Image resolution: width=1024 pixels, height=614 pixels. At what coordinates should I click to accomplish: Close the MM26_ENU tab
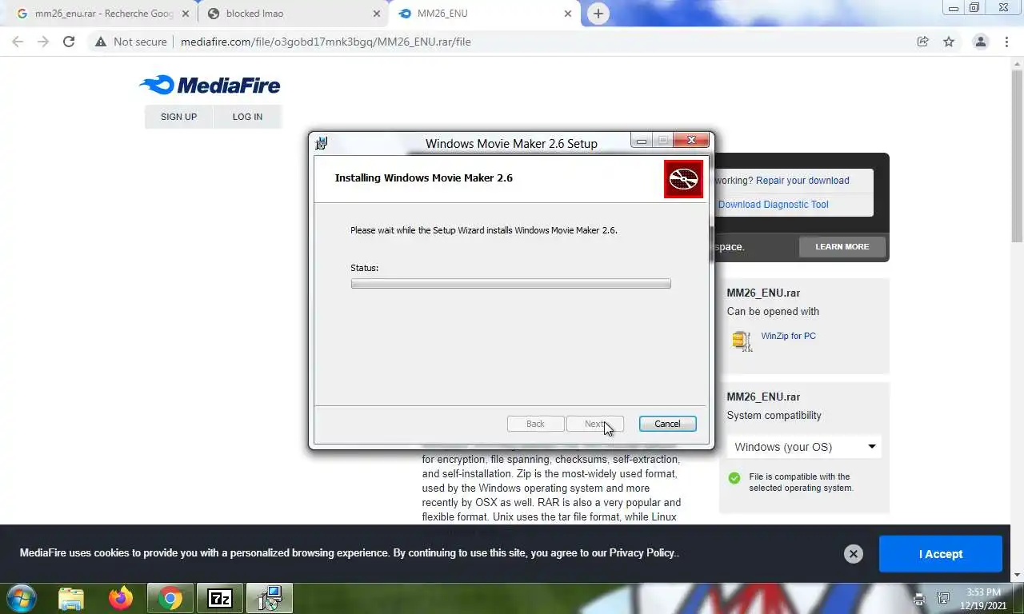(x=568, y=14)
